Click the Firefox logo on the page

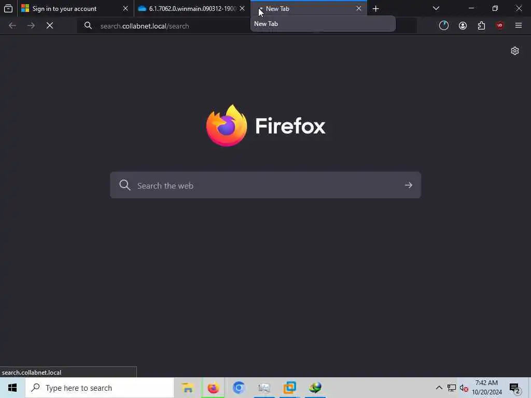pos(266,125)
